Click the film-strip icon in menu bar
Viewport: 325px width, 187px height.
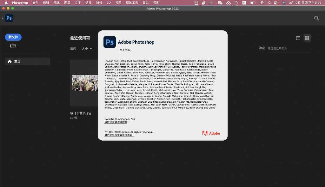coord(196,3)
